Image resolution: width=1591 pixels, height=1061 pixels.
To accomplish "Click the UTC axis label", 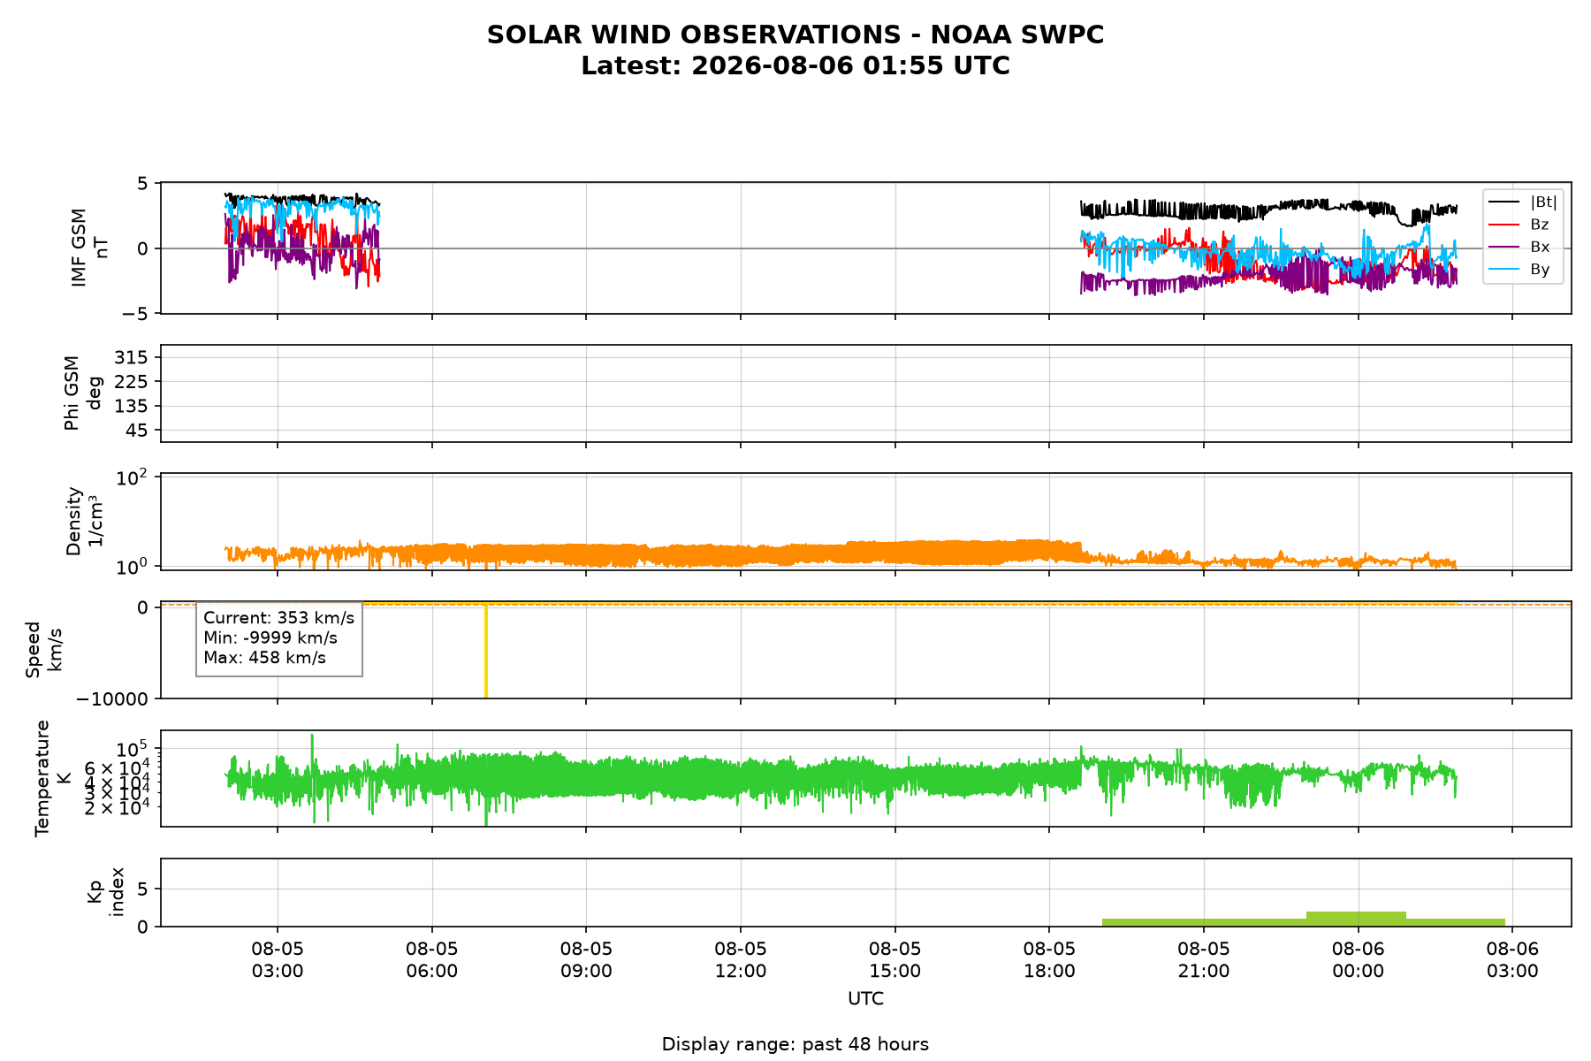I will click(x=865, y=999).
